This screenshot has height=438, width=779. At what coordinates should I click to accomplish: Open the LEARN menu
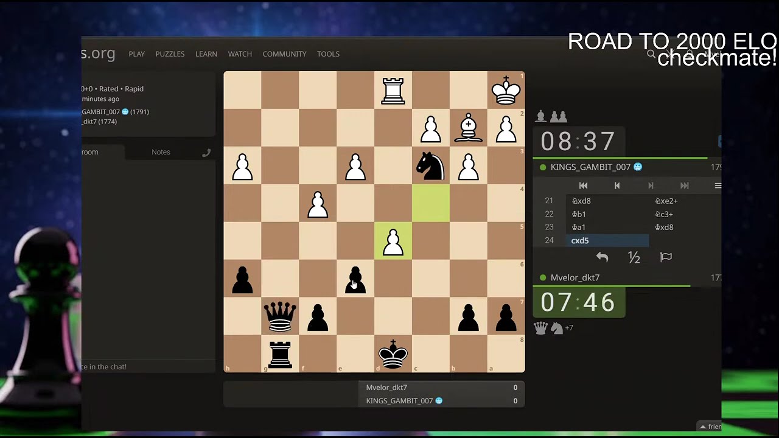pos(206,54)
